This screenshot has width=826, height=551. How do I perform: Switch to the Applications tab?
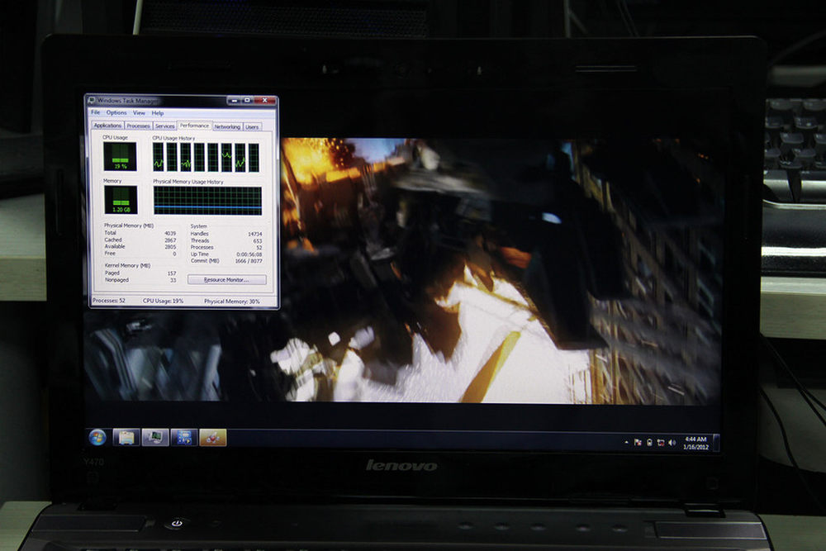pos(107,126)
